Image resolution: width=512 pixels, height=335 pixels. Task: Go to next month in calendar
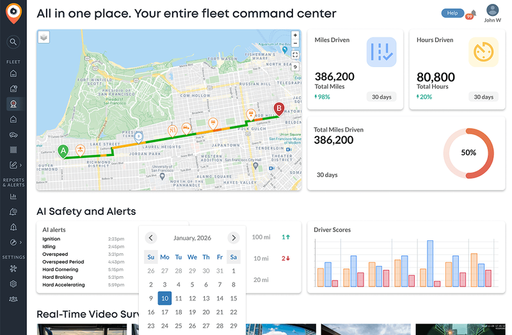(x=234, y=238)
